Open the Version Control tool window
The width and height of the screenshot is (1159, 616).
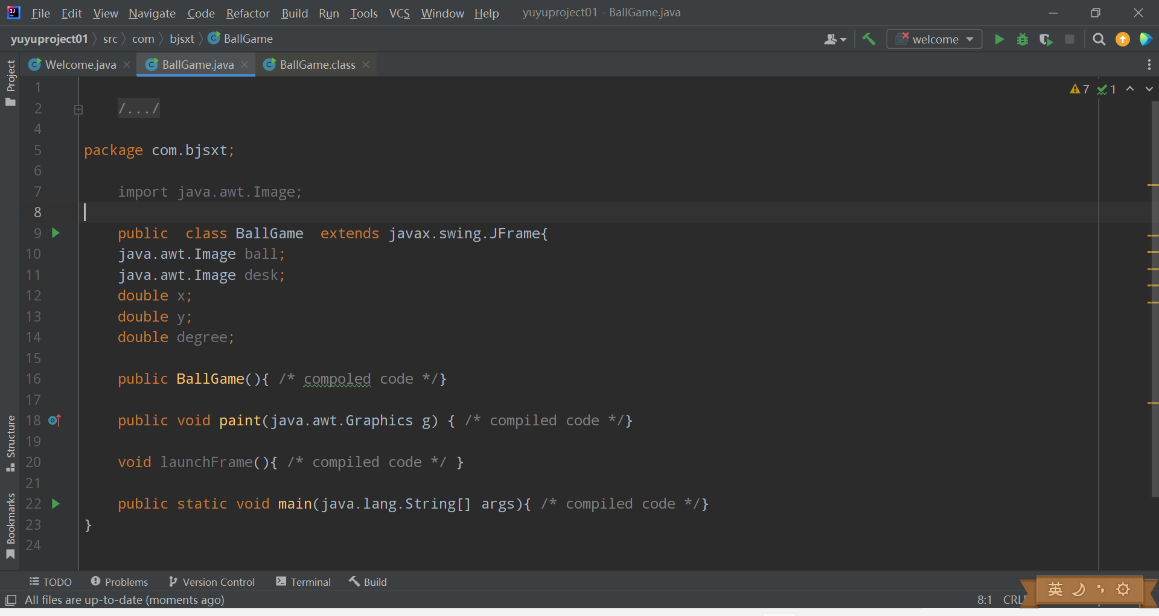click(212, 582)
